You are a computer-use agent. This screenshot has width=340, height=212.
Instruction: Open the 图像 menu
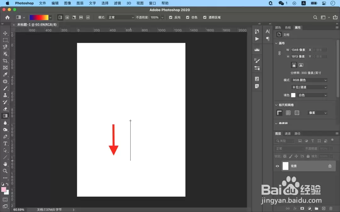[x=67, y=3]
